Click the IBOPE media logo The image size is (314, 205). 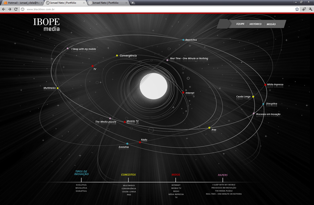[47, 25]
